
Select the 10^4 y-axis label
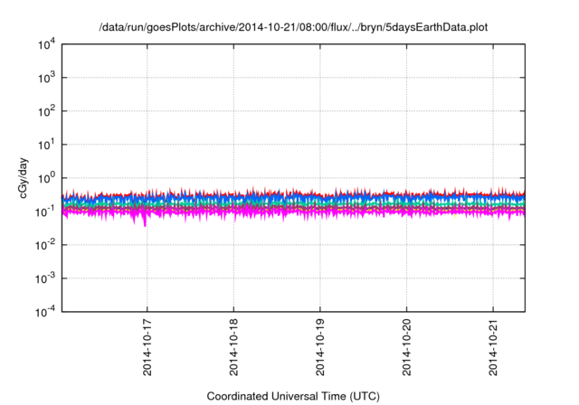click(47, 45)
